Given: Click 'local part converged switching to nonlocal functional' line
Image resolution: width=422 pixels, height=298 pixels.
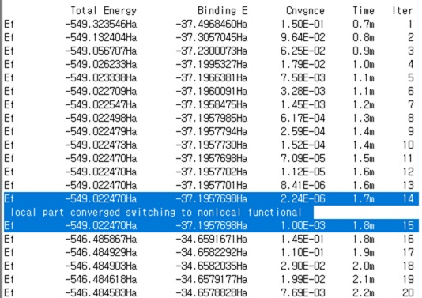Looking at the screenshot, I should (156, 213).
